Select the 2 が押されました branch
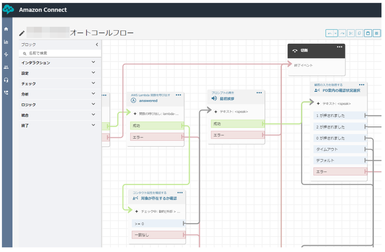Image resolution: width=385 pixels, height=252 pixels. (340, 127)
